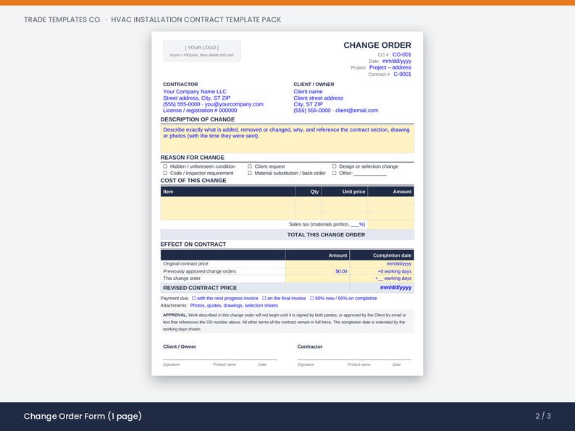575x431 pixels.
Task: Click 'Your Company Name LLC' text
Action: tap(195, 92)
